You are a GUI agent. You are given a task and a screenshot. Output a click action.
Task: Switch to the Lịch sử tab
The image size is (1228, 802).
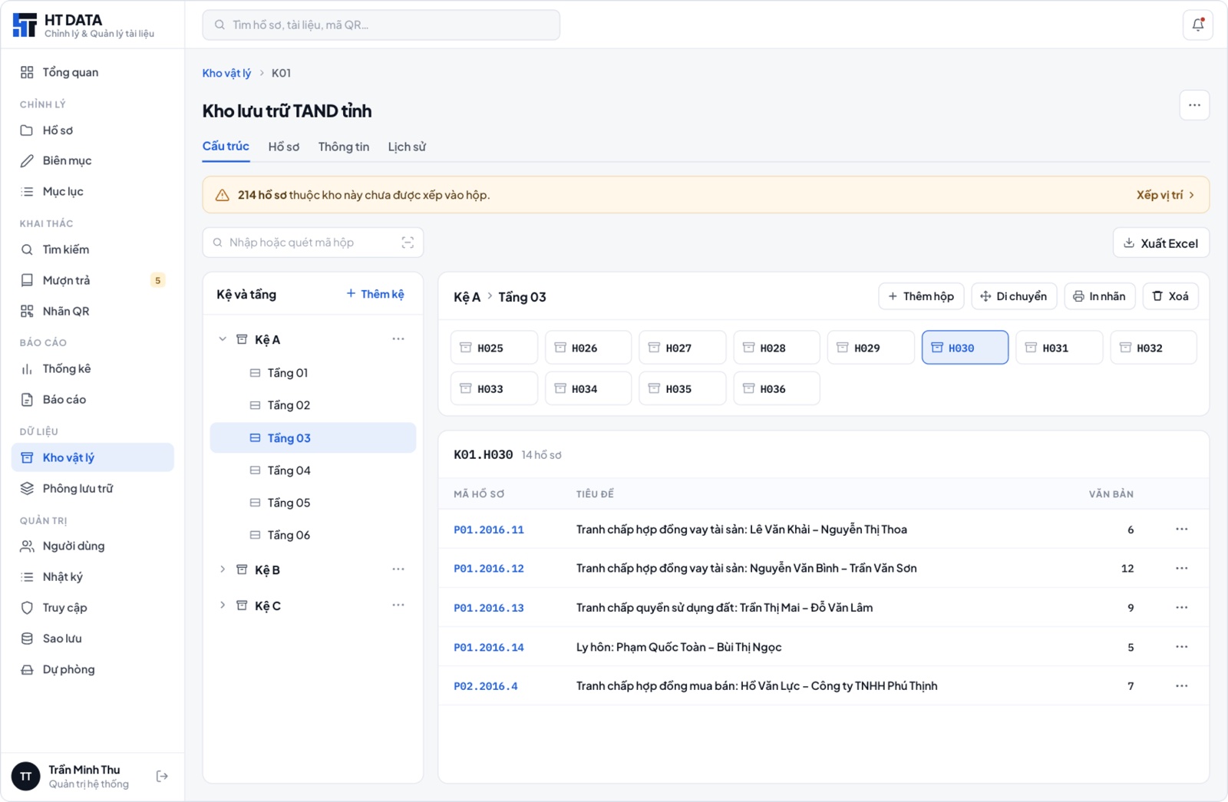pos(407,147)
